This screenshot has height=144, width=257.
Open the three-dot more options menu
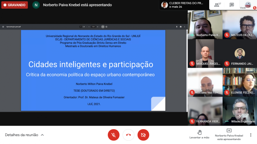(x=250, y=135)
